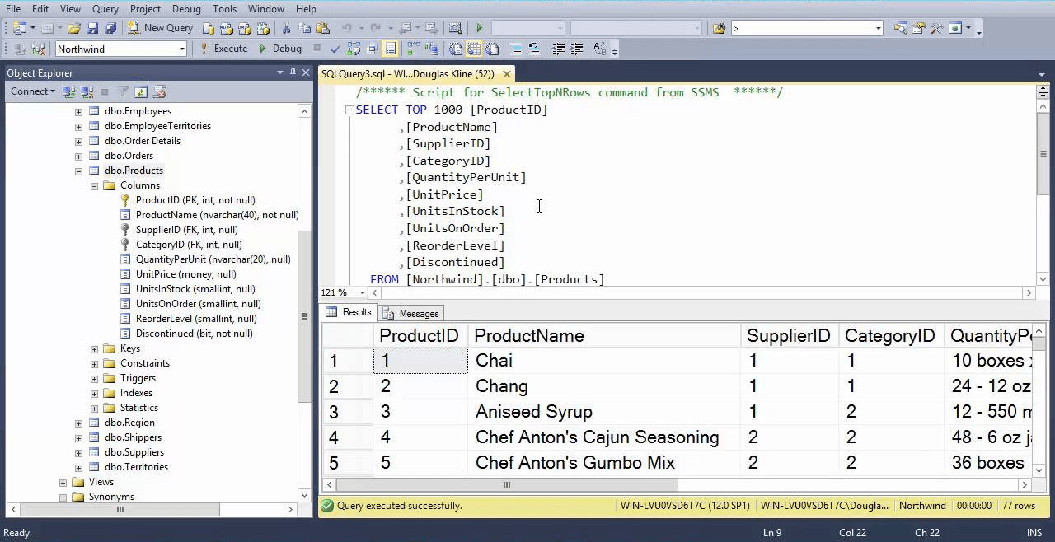The height and width of the screenshot is (542, 1055).
Task: Click the Object Explorer filter icon
Action: [122, 91]
